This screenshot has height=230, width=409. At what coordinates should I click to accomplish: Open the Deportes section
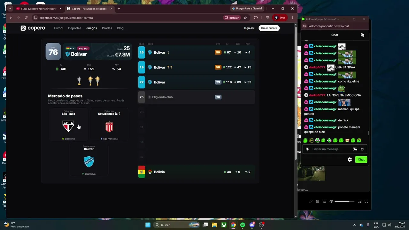click(75, 28)
